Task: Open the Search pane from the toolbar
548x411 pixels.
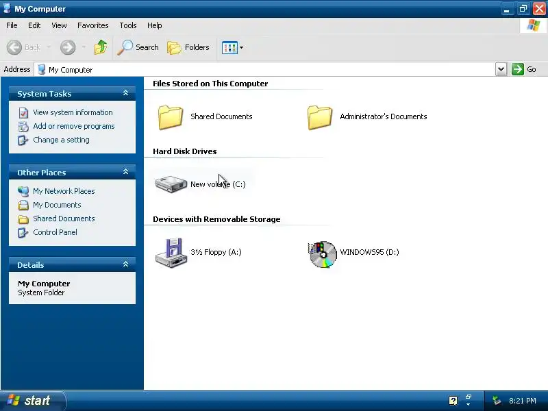Action: pyautogui.click(x=138, y=47)
